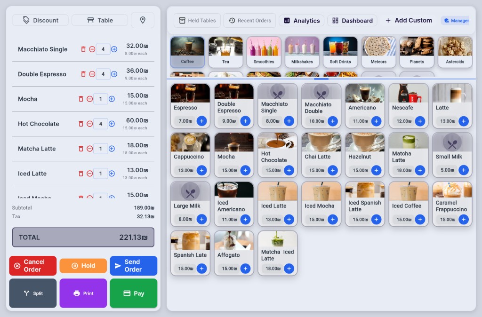Add Chai Latte with plus button
The width and height of the screenshot is (482, 317).
tap(333, 170)
